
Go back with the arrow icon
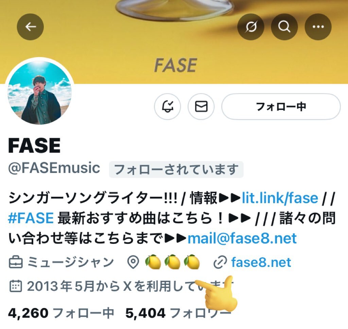pyautogui.click(x=30, y=27)
